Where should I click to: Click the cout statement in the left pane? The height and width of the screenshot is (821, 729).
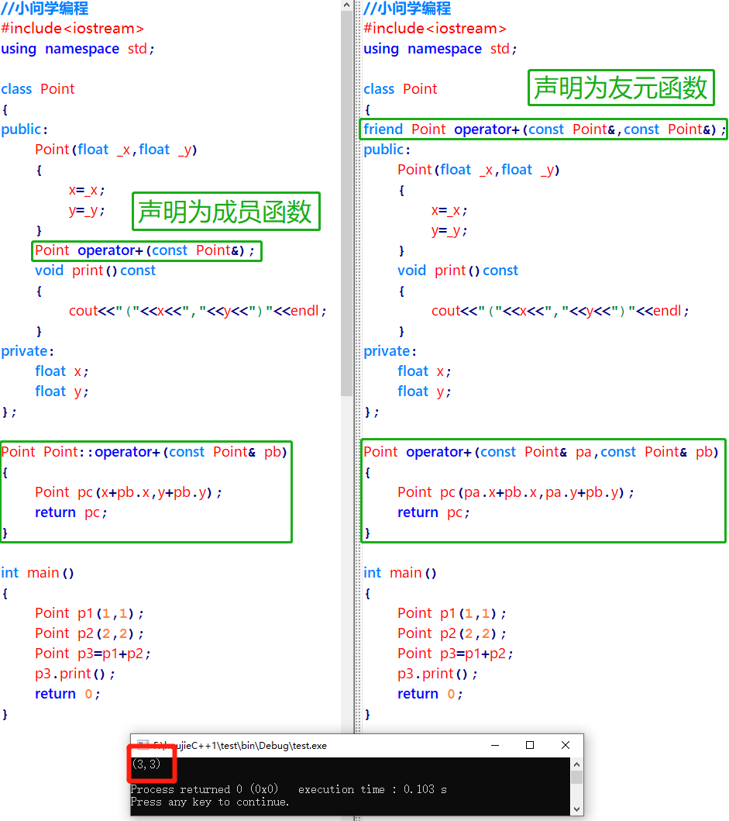coord(198,311)
